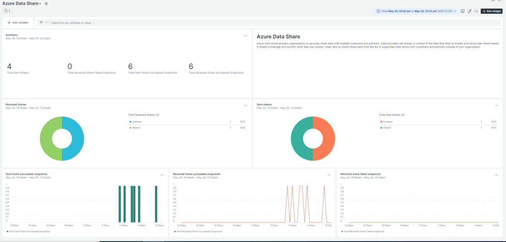Click the Total Received Shares (2) heading
This screenshot has height=242, width=506.
(x=143, y=114)
